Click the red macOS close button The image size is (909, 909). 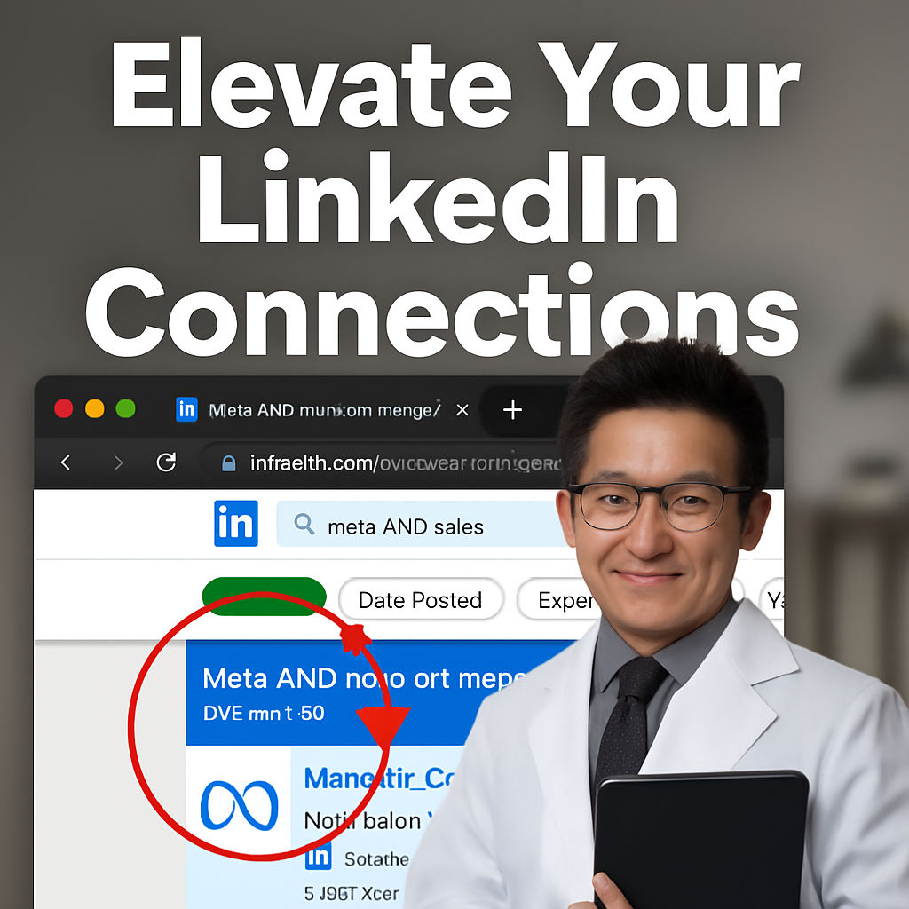(64, 408)
